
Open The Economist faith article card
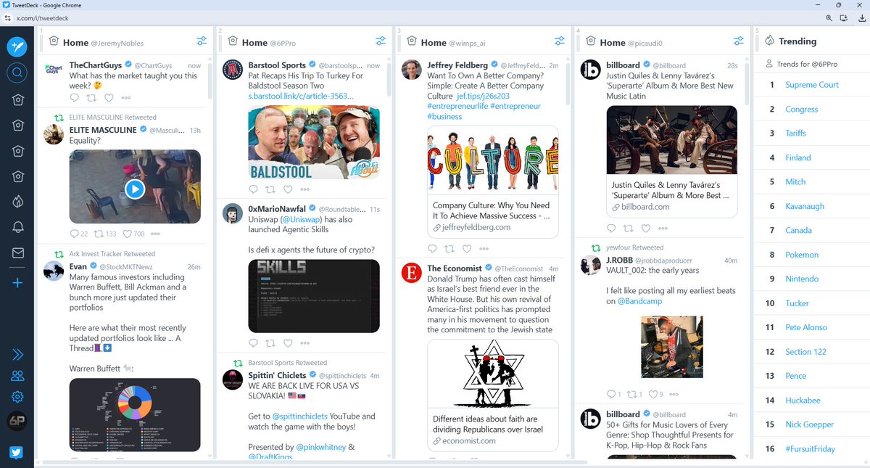(x=492, y=395)
